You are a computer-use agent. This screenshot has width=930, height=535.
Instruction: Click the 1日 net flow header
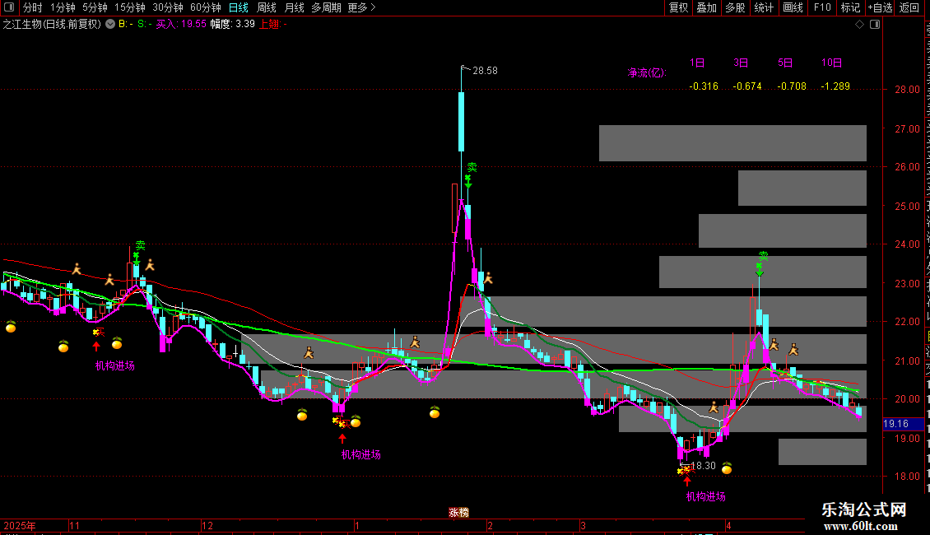tap(697, 63)
